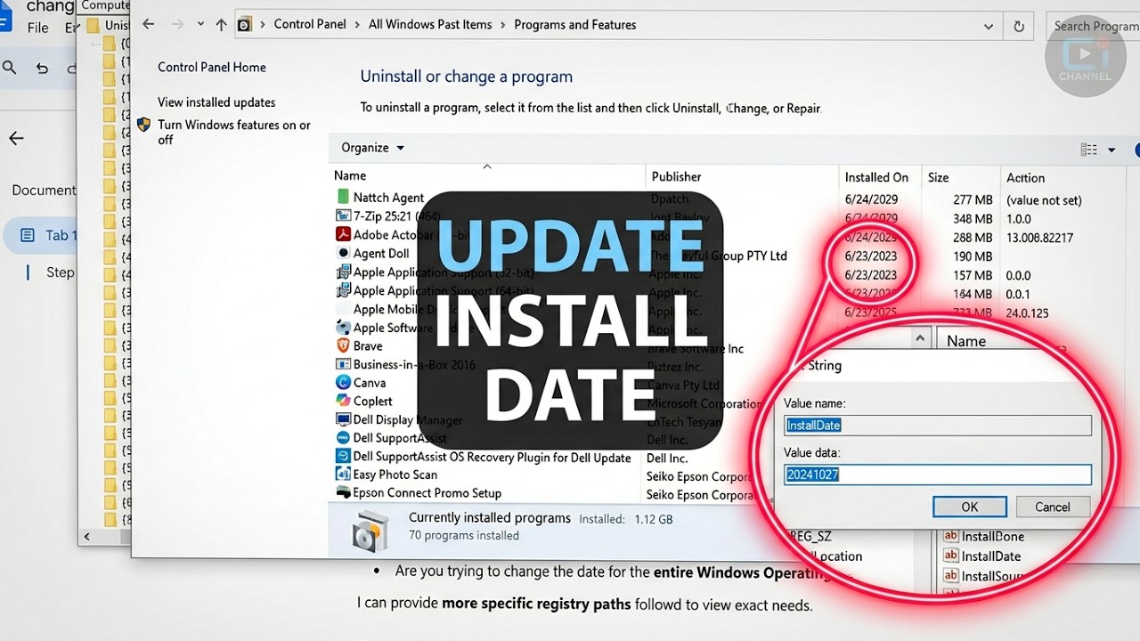Open View installed updates
Screen dimensions: 1140x641
216,102
